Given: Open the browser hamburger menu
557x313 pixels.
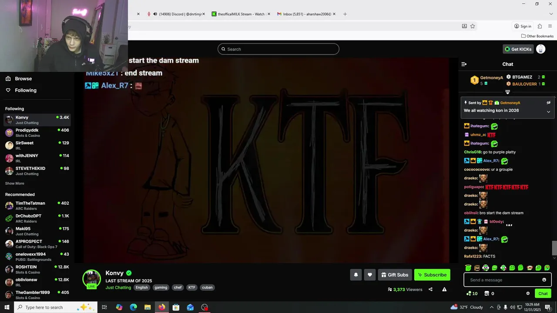Looking at the screenshot, I should (x=550, y=26).
